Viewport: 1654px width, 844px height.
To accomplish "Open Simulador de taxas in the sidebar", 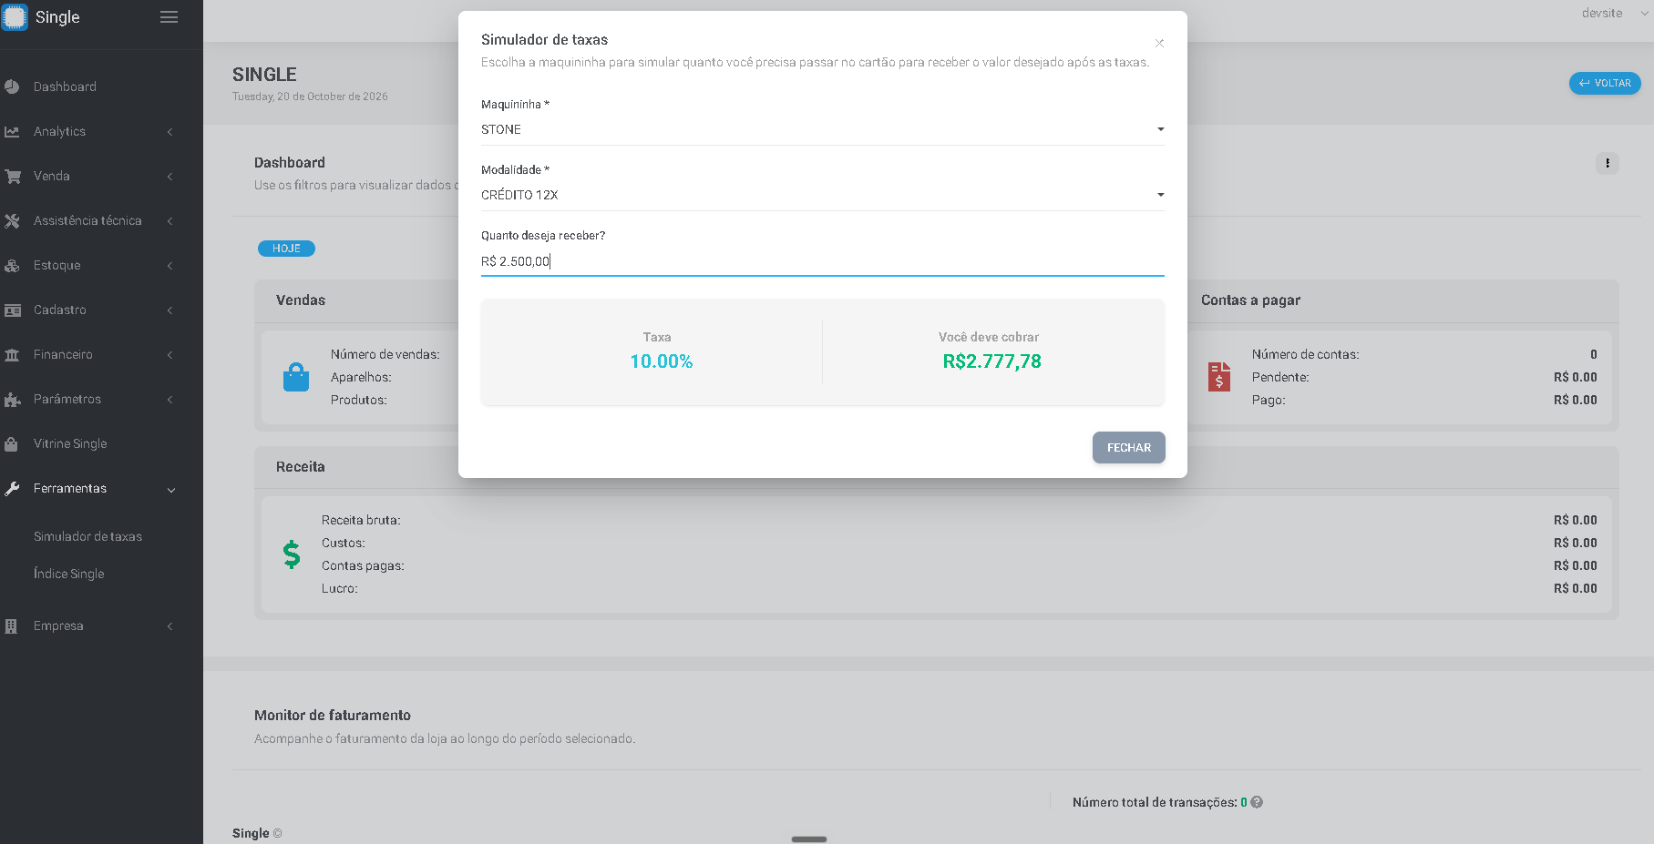I will point(87,536).
